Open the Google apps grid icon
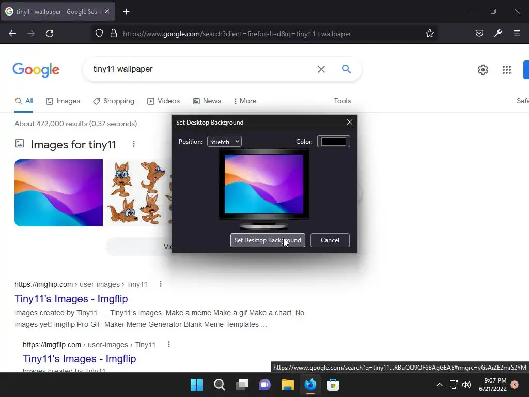Viewport: 529px width, 397px height. pyautogui.click(x=506, y=70)
